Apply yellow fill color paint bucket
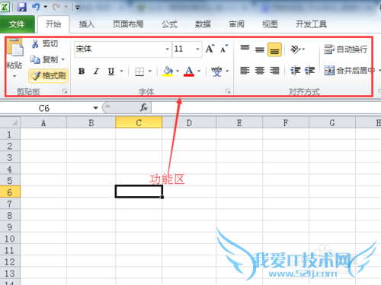The image size is (381, 285). (x=168, y=71)
